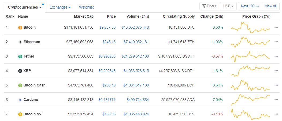This screenshot has width=282, height=121.
Task: Switch to the Watchlist tab
Action: (86, 7)
